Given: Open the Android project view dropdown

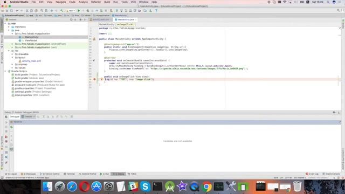Looking at the screenshot, I should coord(22,19).
